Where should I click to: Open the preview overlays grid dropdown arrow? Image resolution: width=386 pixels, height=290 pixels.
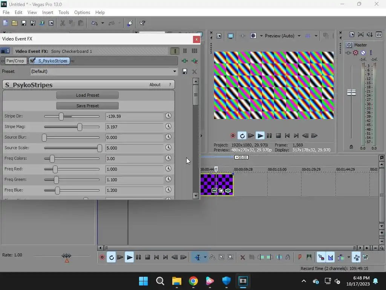pos(316,36)
